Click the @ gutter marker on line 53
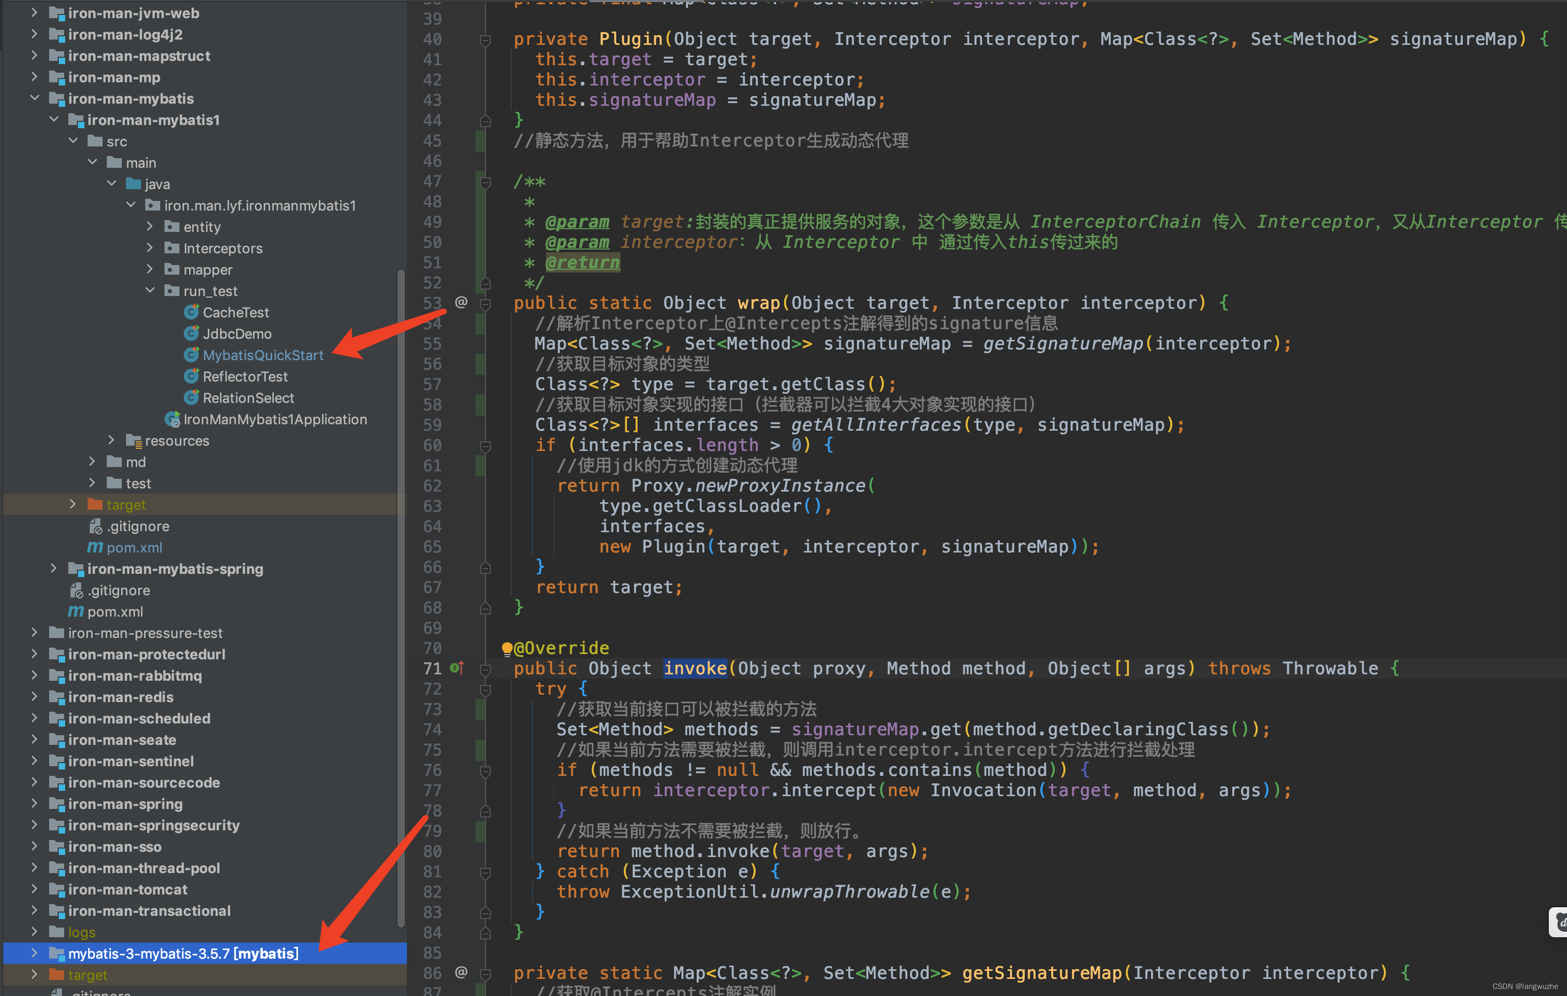The width and height of the screenshot is (1567, 996). [461, 302]
